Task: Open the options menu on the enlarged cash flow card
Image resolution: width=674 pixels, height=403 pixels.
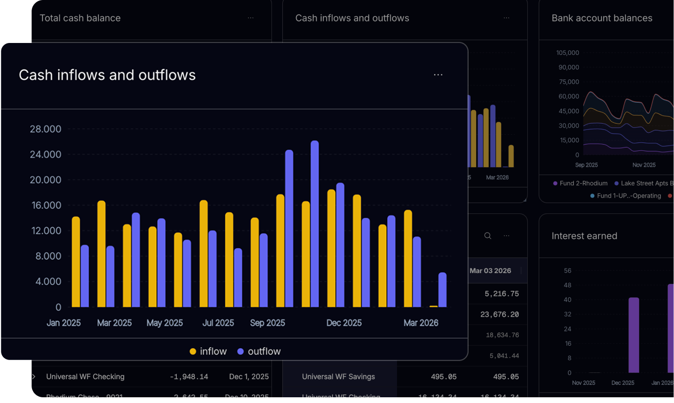Action: (438, 75)
